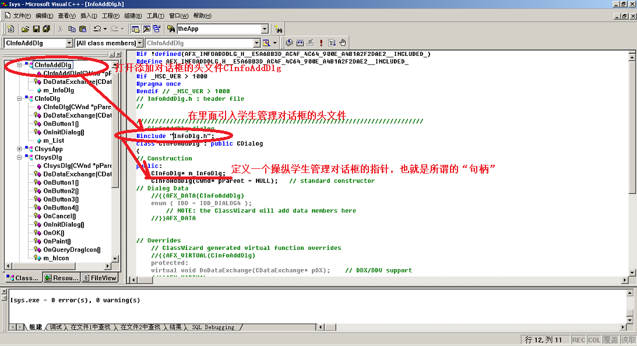Expand the CIsysApp class node
This screenshot has height=346, width=637.
pos(19,149)
